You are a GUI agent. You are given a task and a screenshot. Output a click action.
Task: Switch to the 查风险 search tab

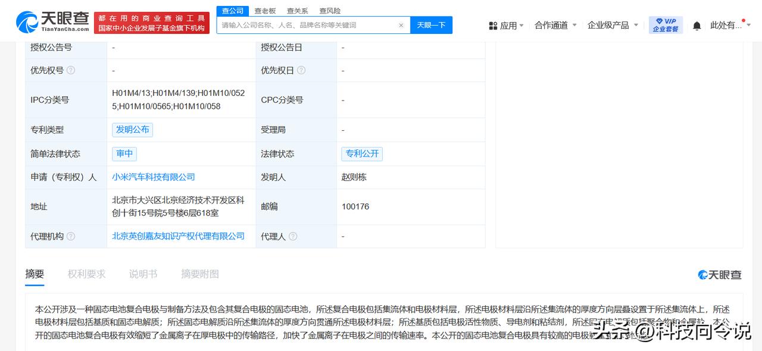coord(330,11)
